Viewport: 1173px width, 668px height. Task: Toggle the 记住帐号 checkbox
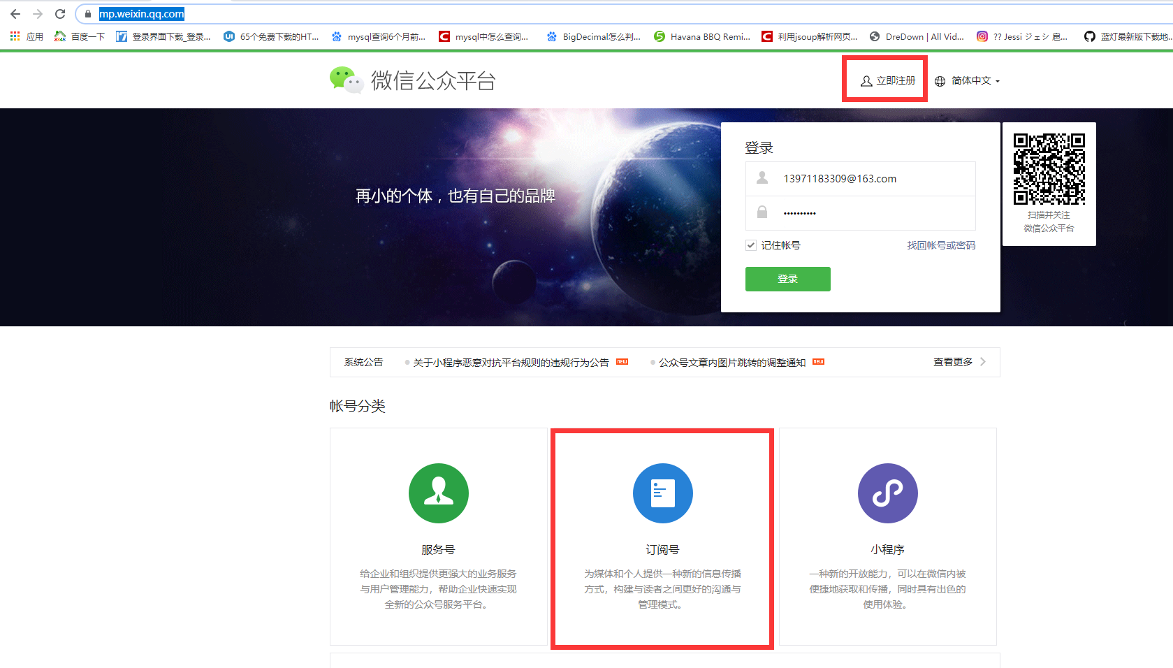tap(751, 245)
